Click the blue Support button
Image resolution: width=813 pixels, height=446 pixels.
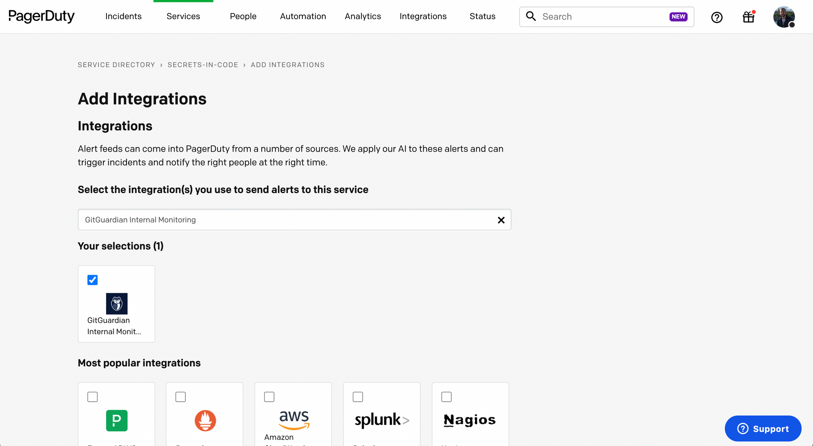click(x=763, y=429)
